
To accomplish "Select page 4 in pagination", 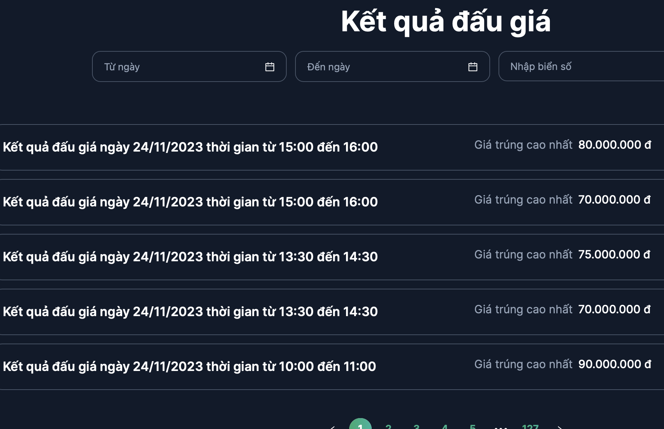I will pyautogui.click(x=444, y=426).
